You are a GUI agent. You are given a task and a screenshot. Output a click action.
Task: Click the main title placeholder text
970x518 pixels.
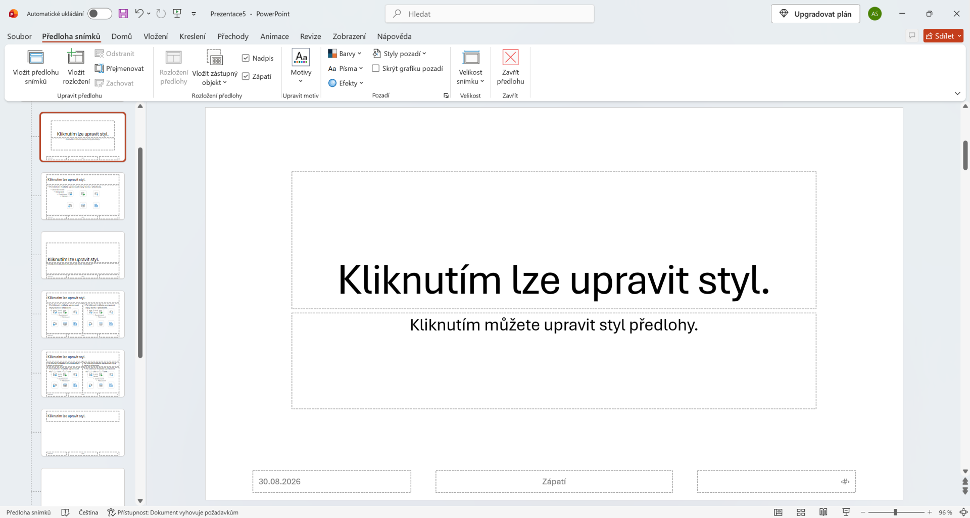[554, 280]
